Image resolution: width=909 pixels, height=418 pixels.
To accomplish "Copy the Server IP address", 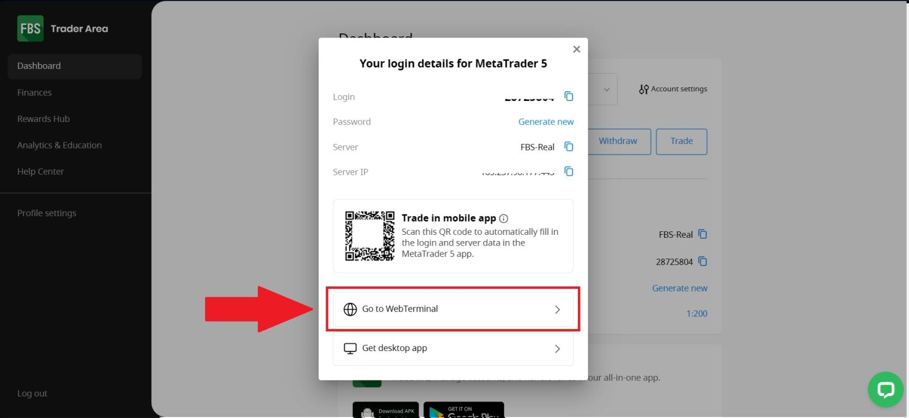I will pos(569,171).
